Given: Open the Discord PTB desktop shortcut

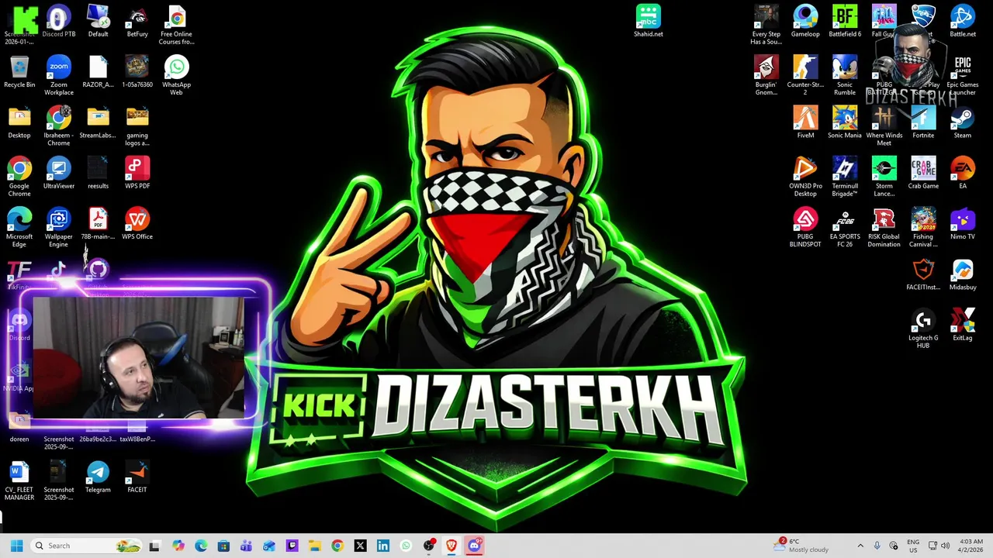Looking at the screenshot, I should [x=58, y=21].
